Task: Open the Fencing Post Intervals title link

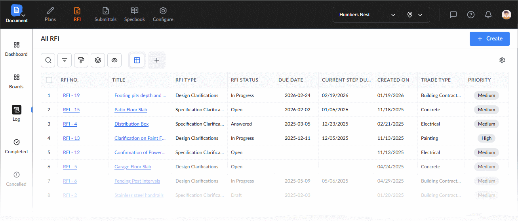Action: 137,181
